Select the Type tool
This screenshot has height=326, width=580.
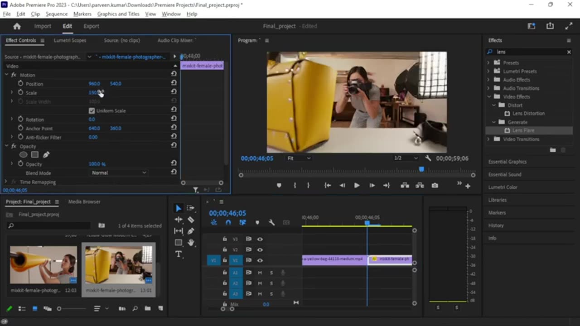(179, 254)
